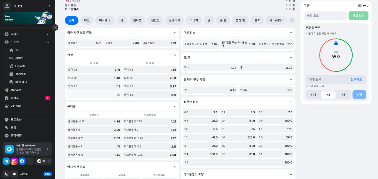Switch to the 플레이어 tab
The image size is (378, 179).
[x=175, y=20]
